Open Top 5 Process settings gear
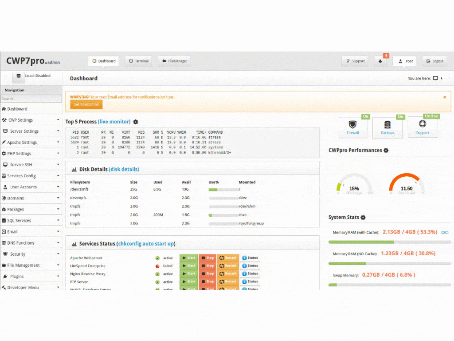The image size is (454, 341). [136, 122]
